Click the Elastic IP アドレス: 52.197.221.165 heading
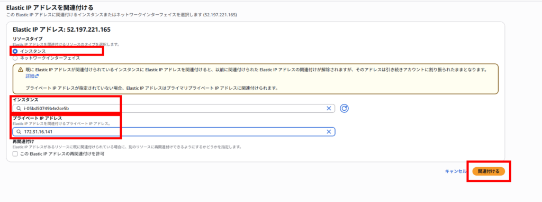 61,30
